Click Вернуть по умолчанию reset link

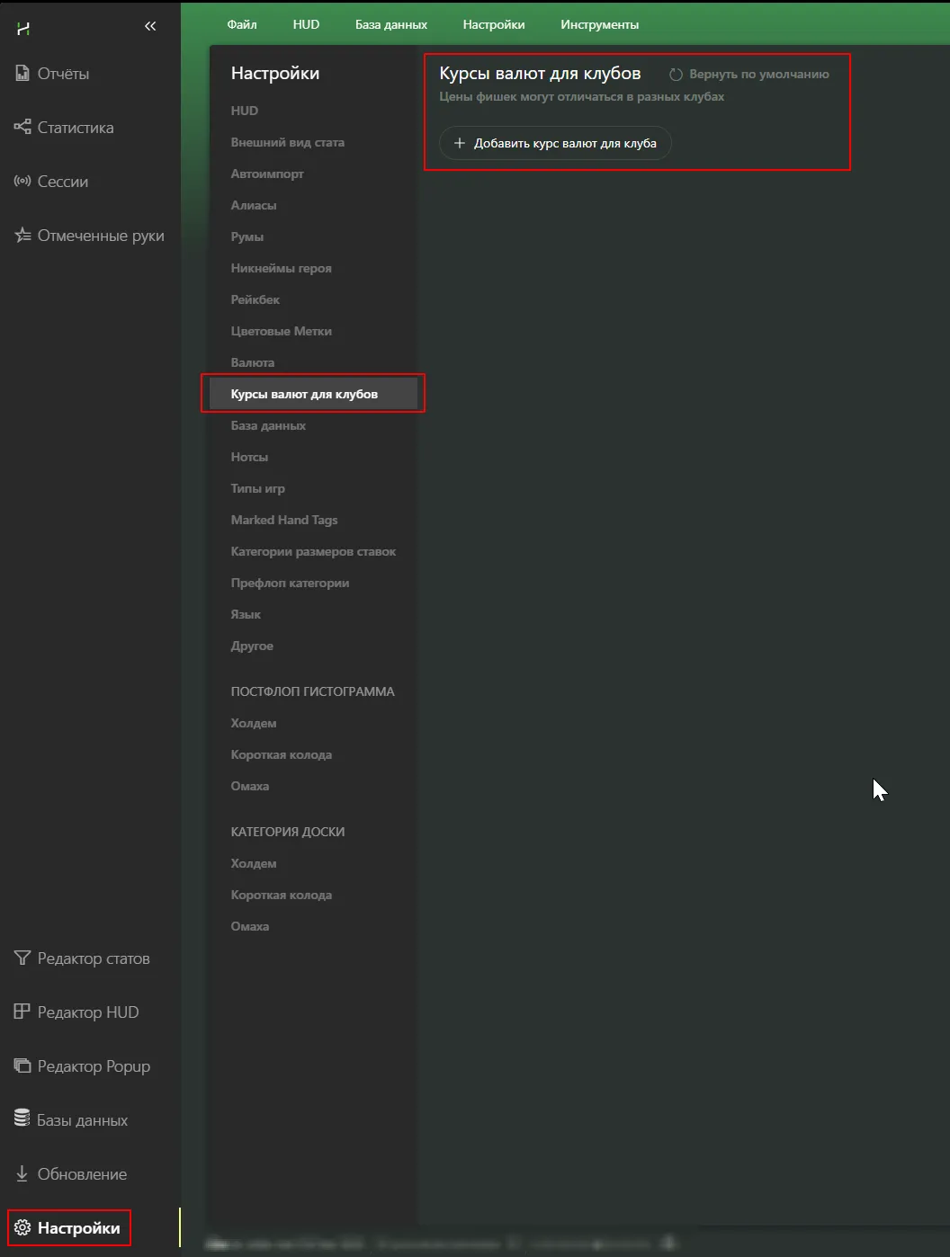tap(758, 75)
